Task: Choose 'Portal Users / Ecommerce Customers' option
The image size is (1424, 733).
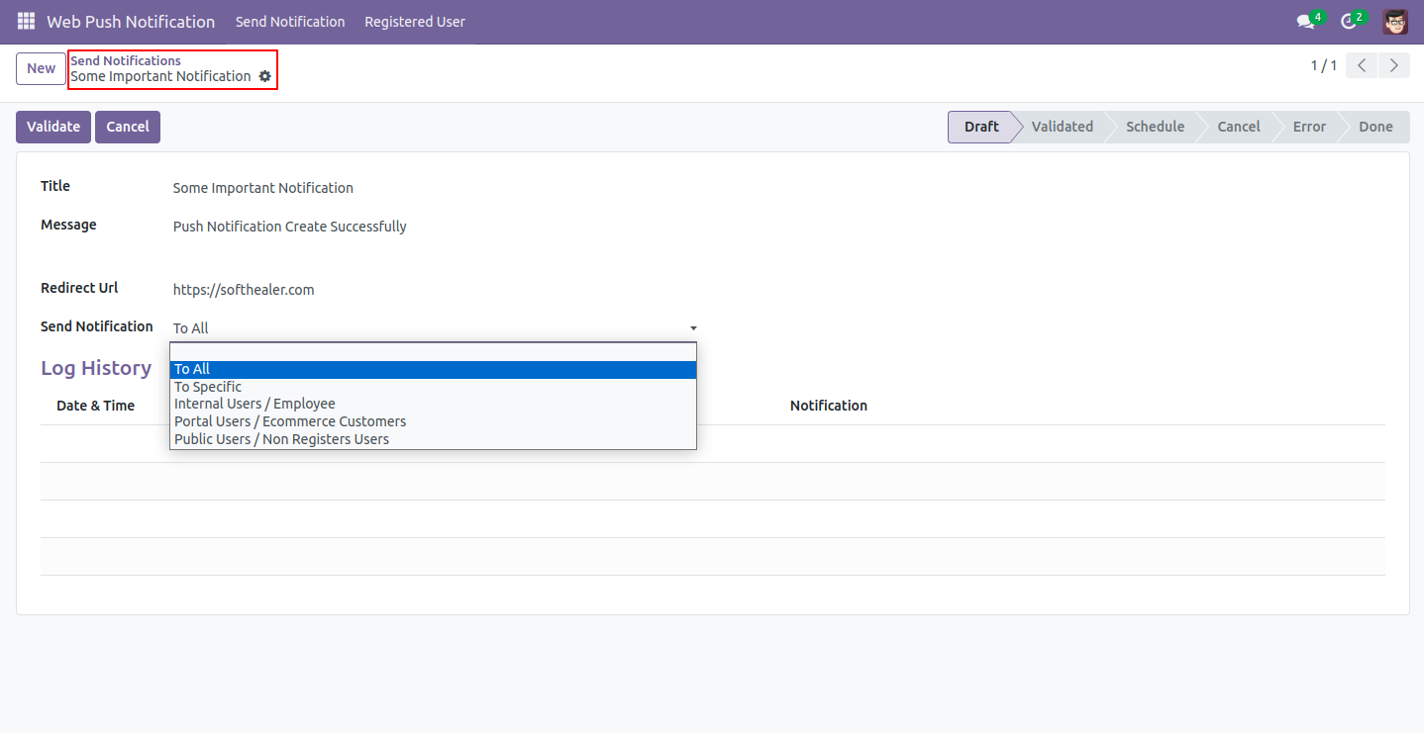Action: click(434, 421)
